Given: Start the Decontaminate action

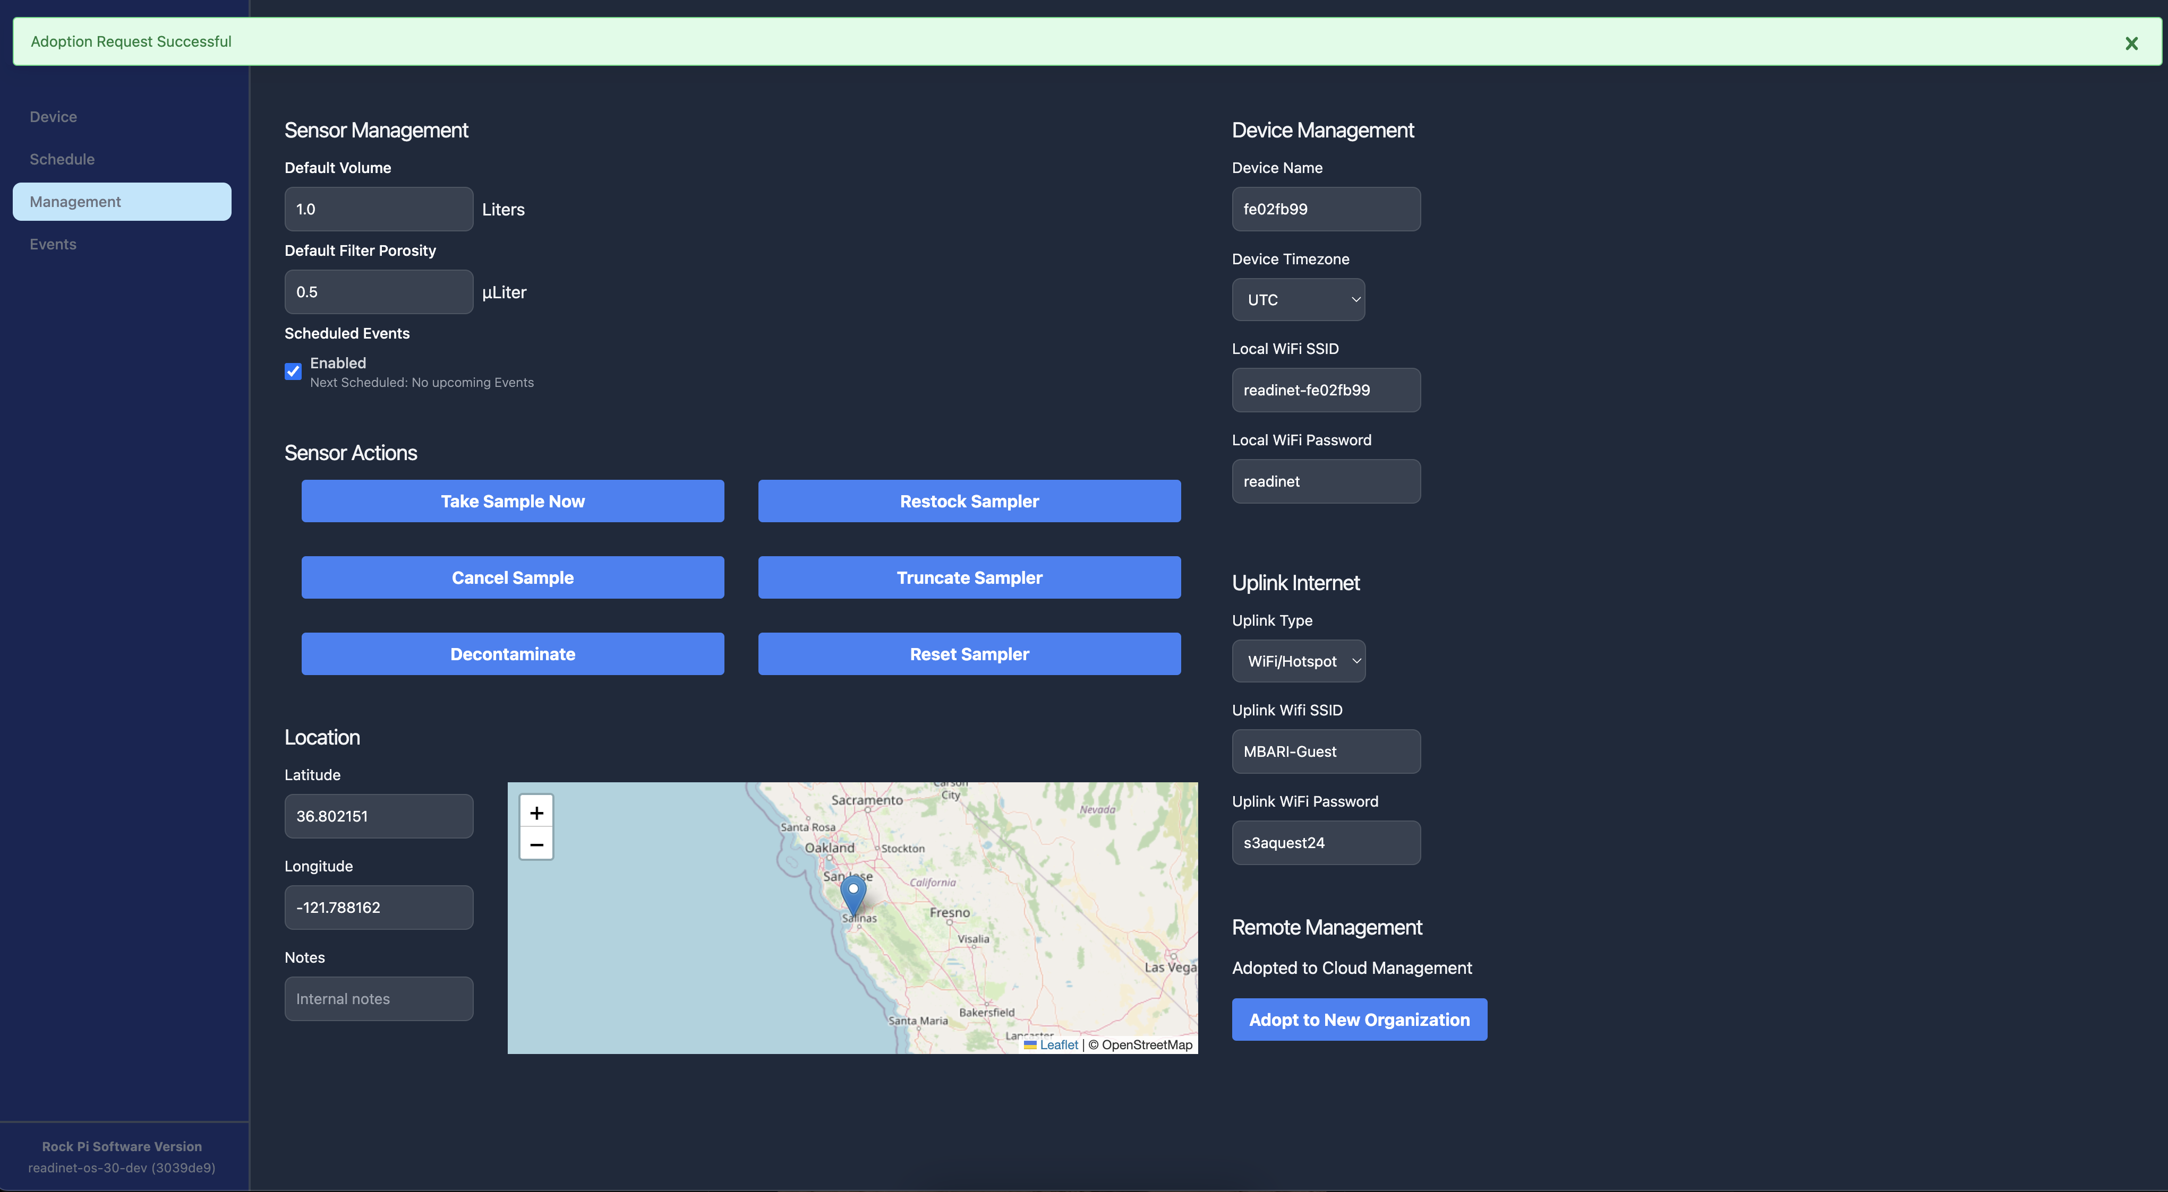Looking at the screenshot, I should [x=513, y=654].
